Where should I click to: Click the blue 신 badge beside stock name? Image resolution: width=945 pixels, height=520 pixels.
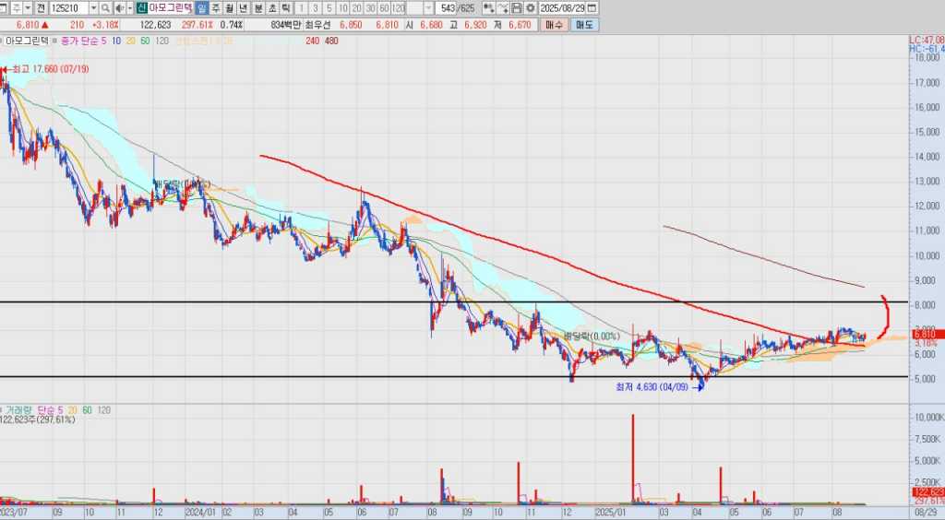point(140,8)
